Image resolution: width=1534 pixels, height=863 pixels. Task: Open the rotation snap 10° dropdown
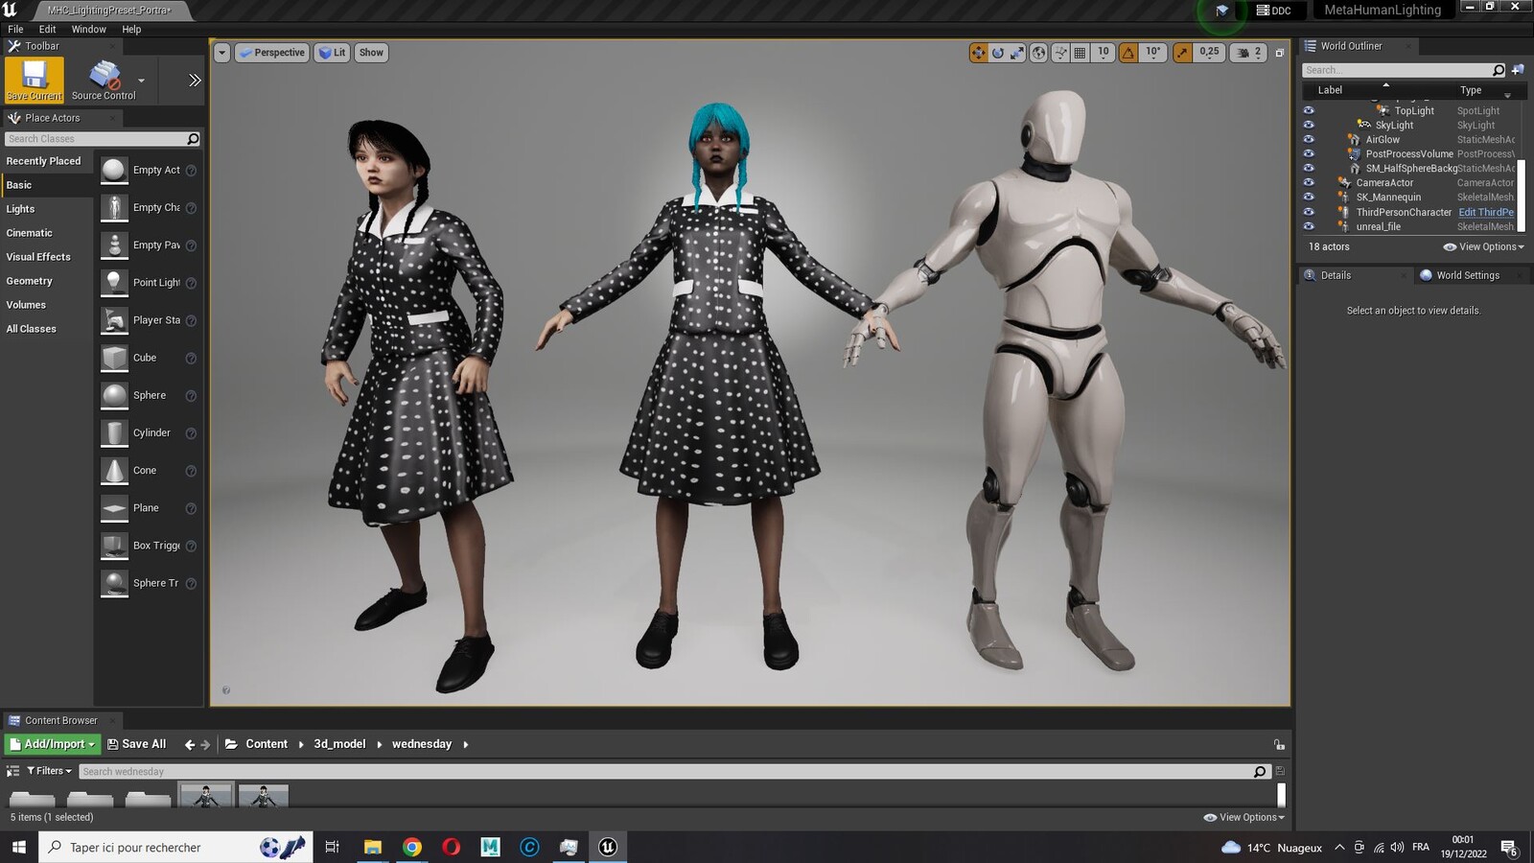click(1152, 53)
